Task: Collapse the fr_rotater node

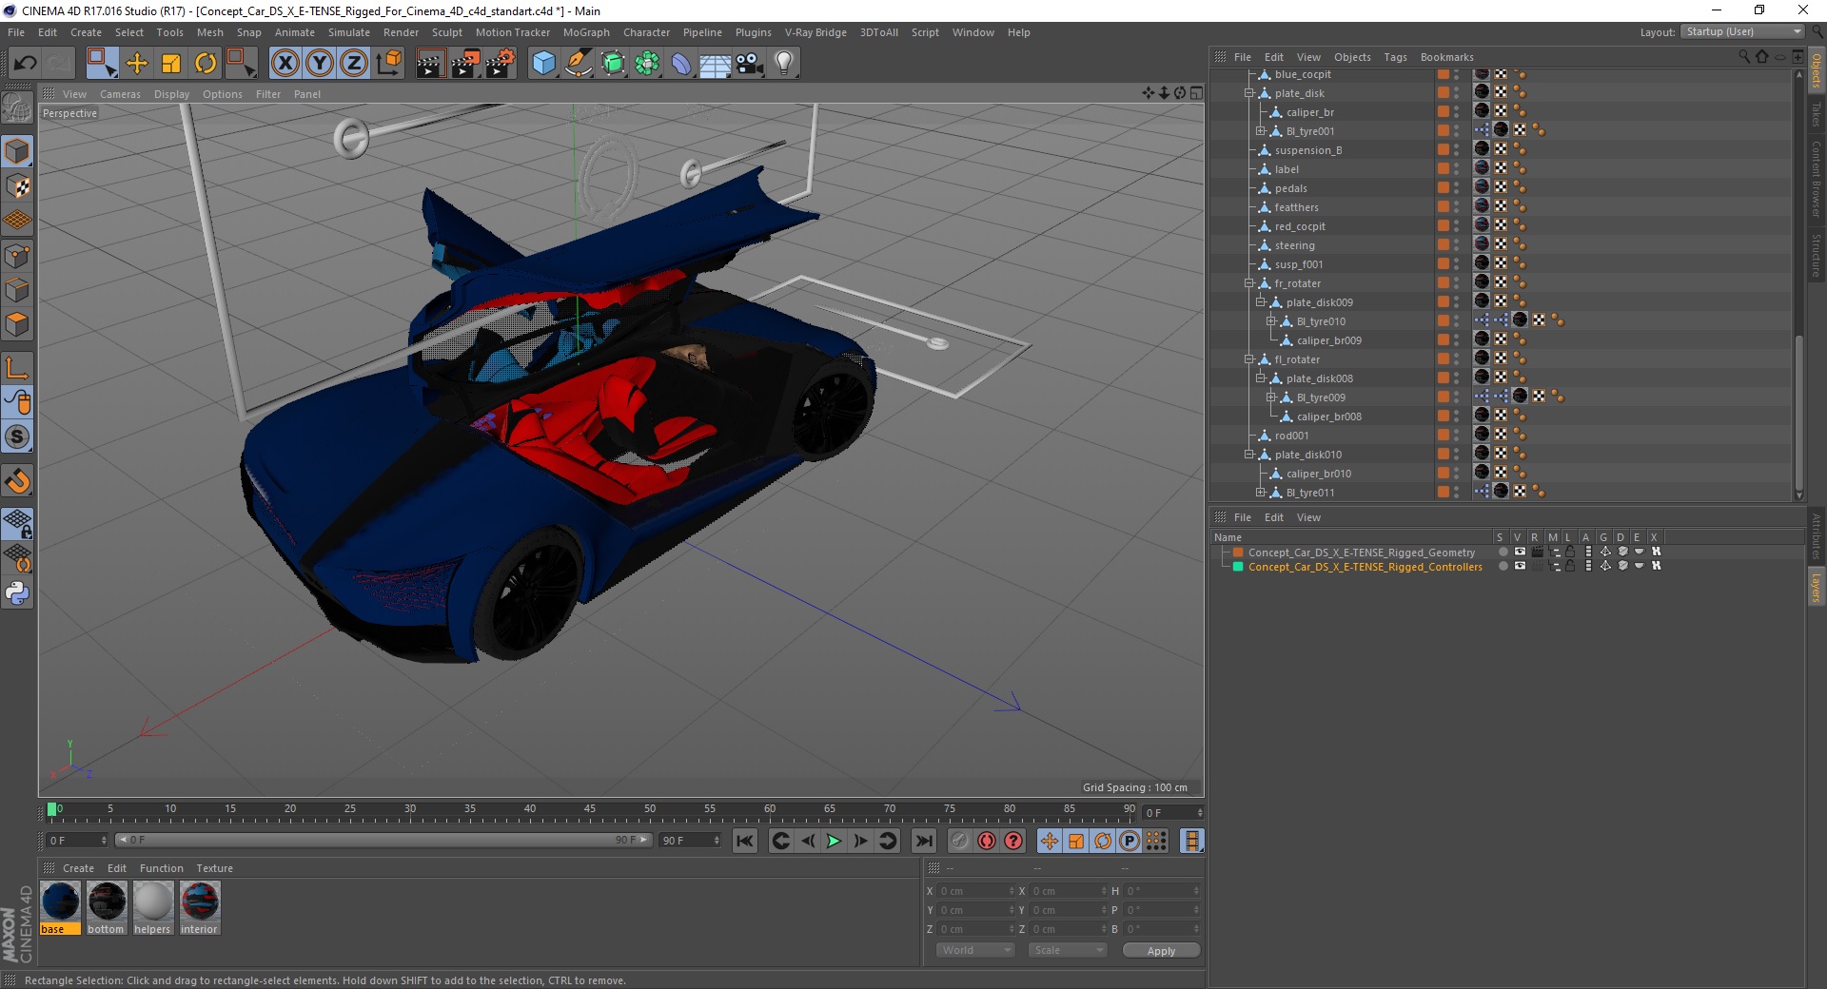Action: tap(1249, 283)
